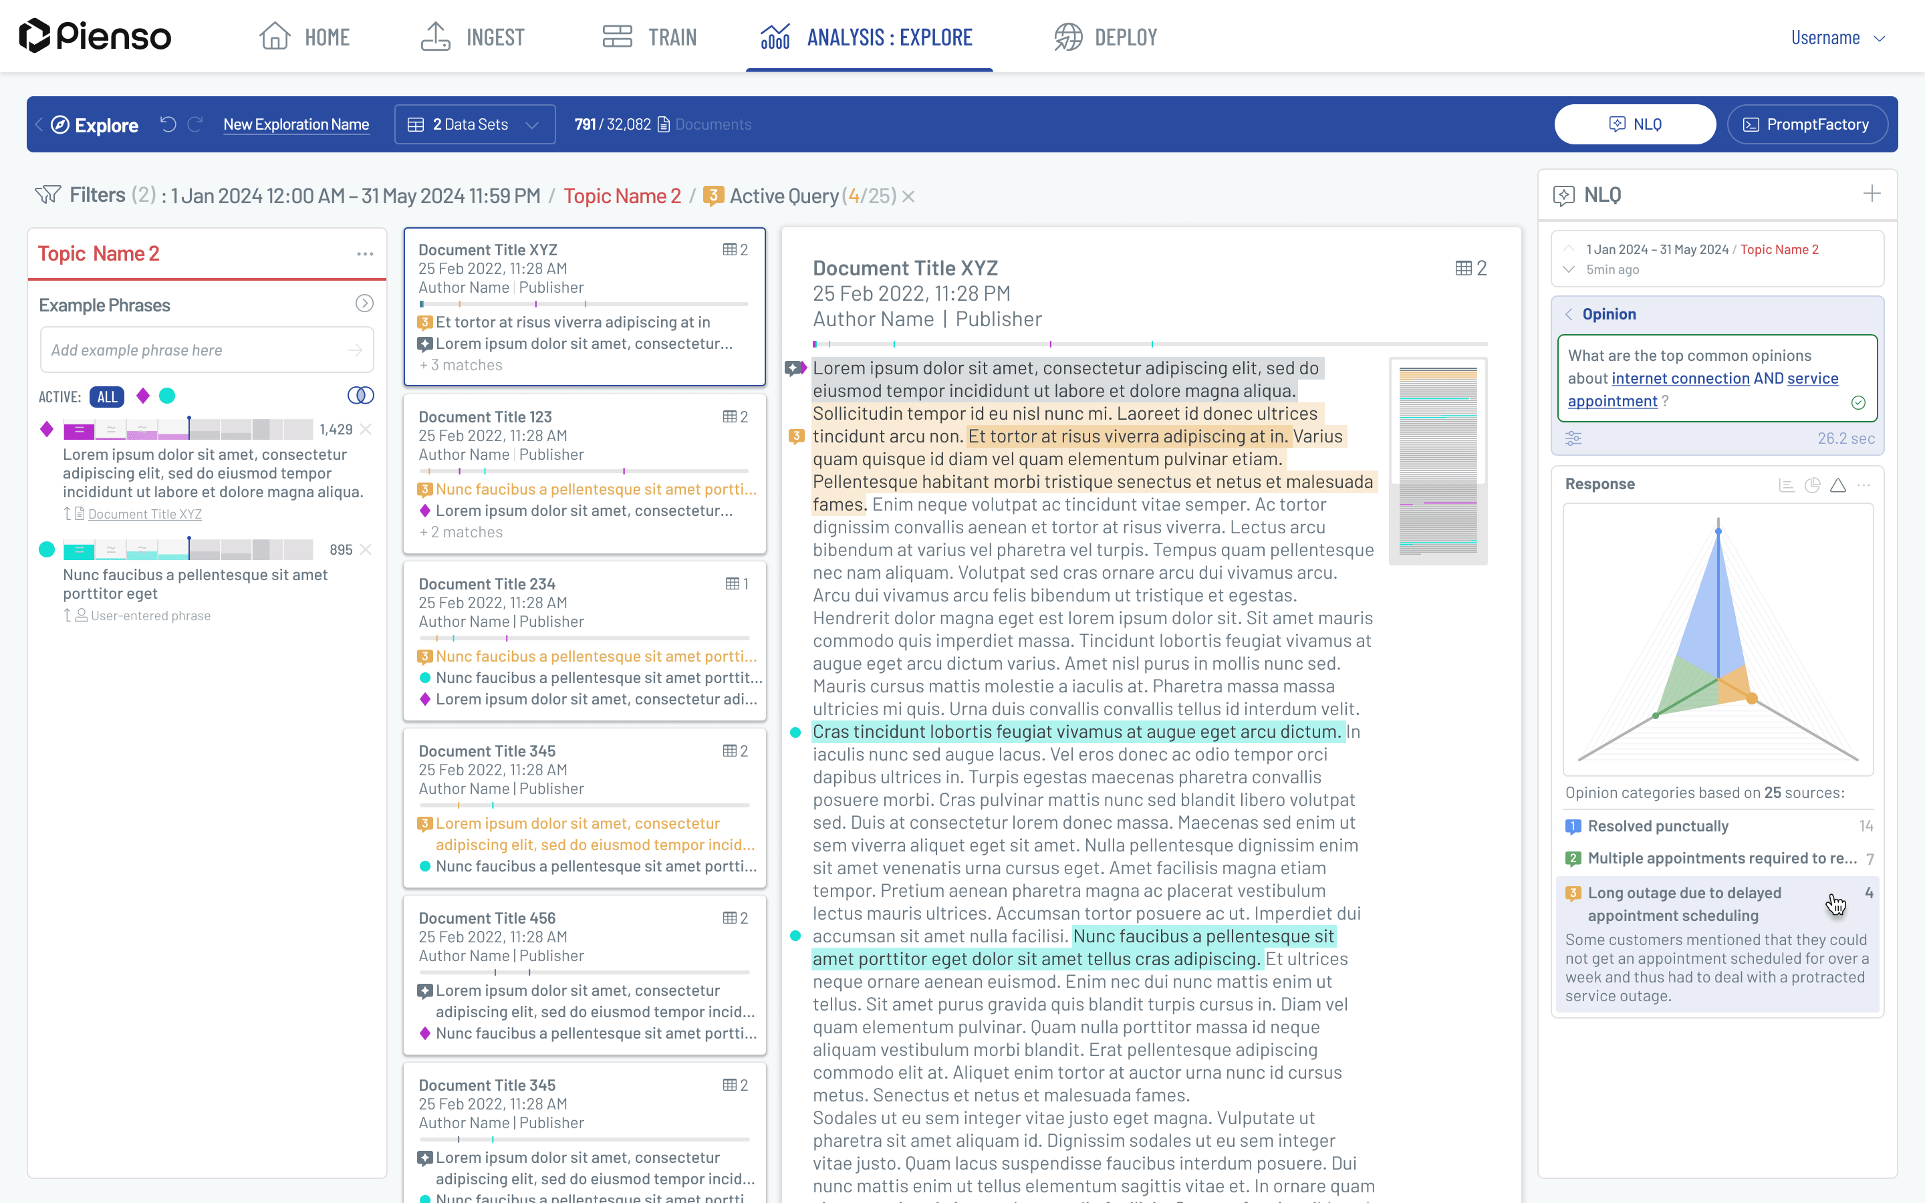Open PromptFactory
1925x1203 pixels.
pyautogui.click(x=1807, y=124)
